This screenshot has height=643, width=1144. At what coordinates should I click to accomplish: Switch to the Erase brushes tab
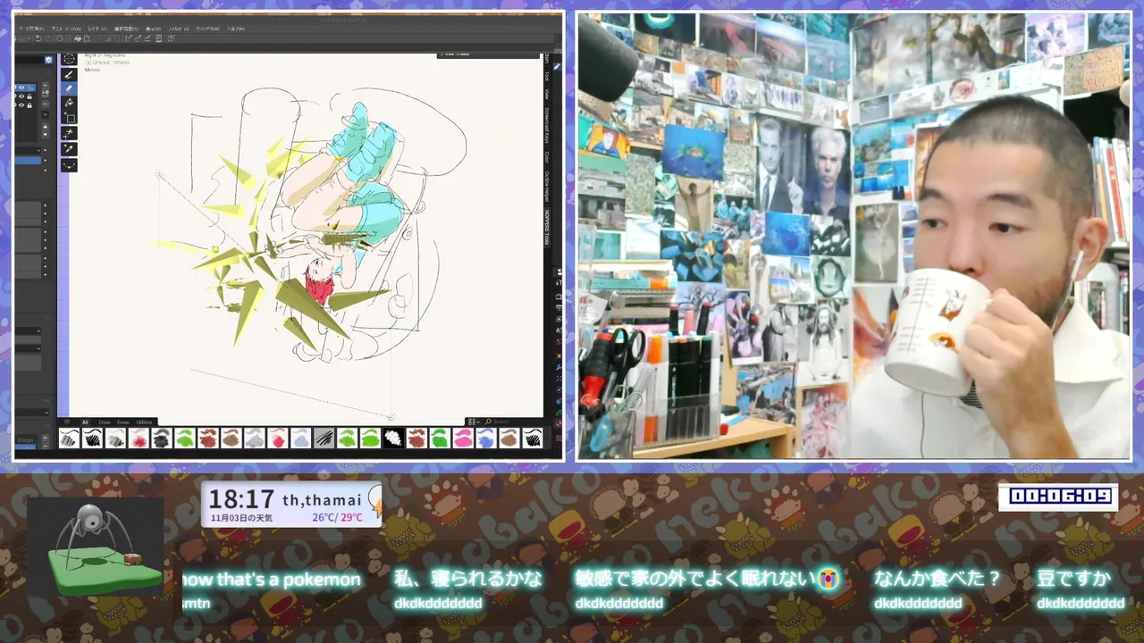pyautogui.click(x=123, y=422)
